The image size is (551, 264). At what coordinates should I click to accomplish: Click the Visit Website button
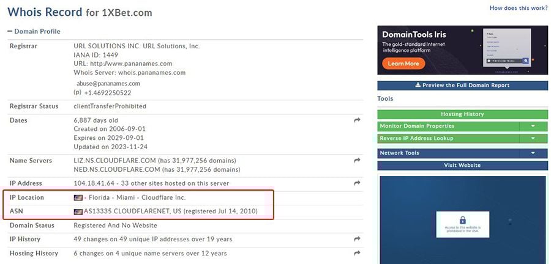[x=462, y=166]
